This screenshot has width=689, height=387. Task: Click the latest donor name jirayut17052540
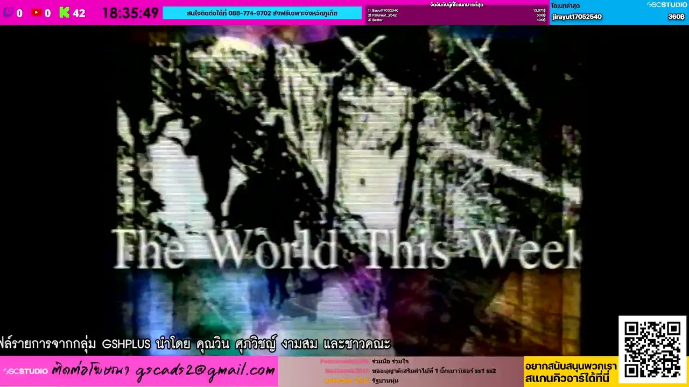pos(576,17)
